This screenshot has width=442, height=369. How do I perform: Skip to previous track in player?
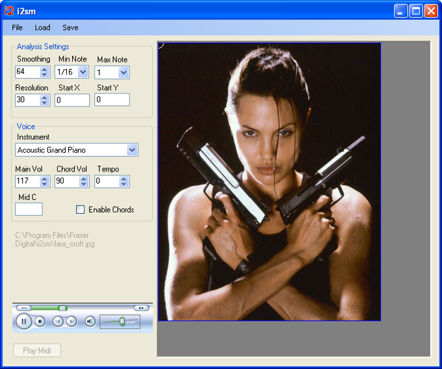(58, 322)
